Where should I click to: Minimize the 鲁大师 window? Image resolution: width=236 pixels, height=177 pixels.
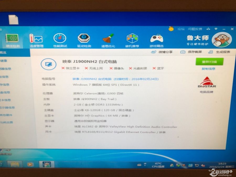(224, 29)
